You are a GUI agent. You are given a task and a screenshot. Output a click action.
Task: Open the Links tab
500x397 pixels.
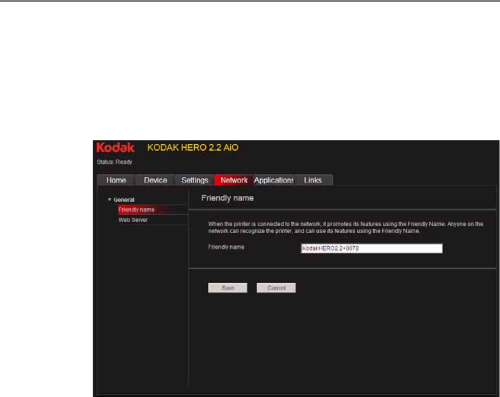pos(313,180)
